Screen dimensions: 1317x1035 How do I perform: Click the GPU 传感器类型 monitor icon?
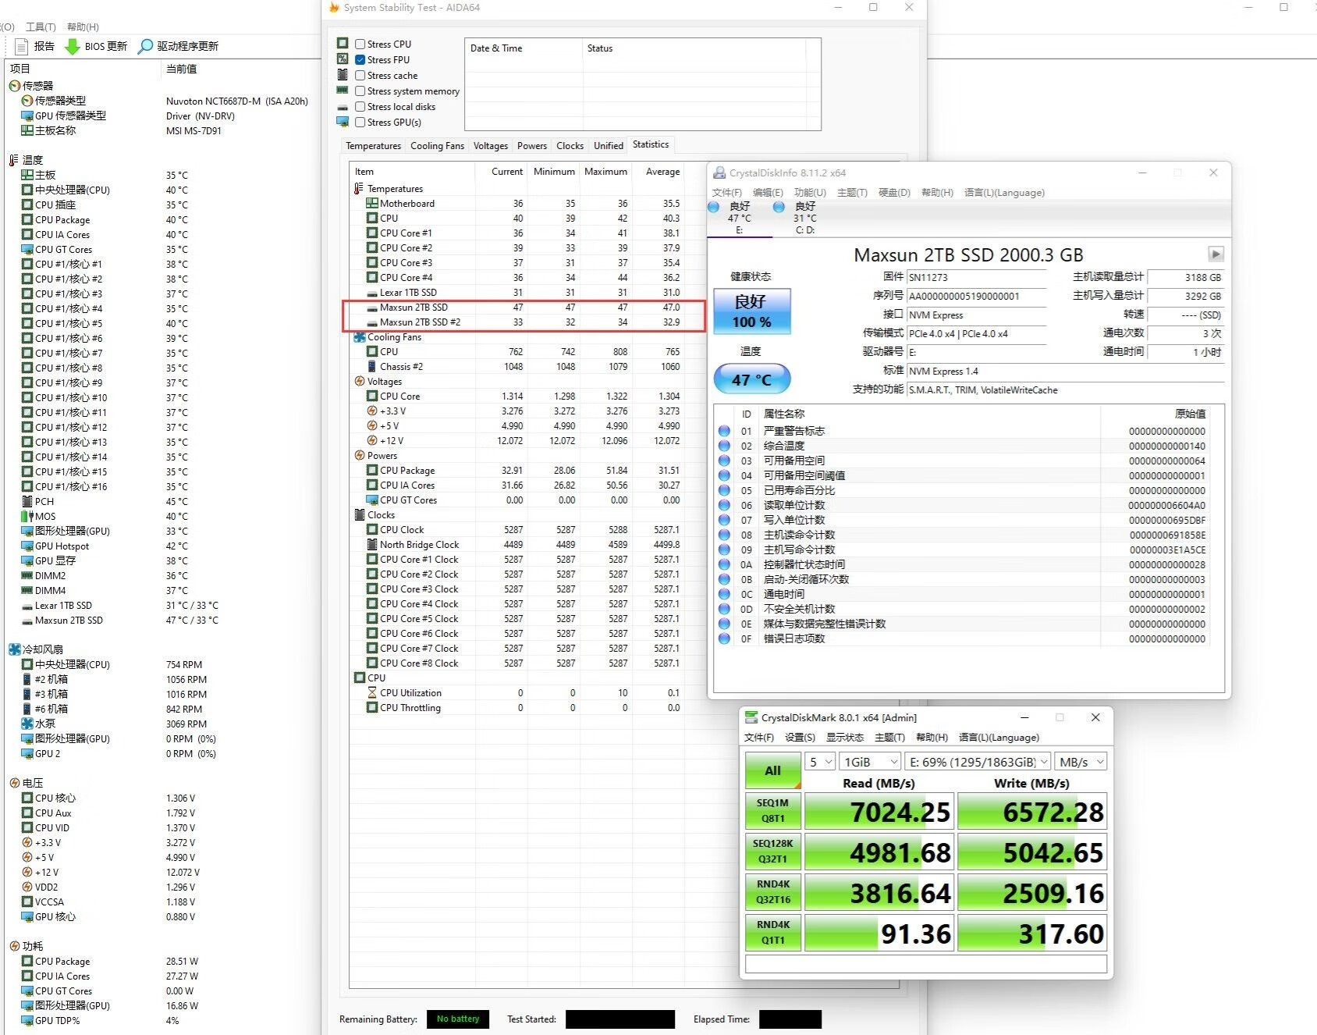(27, 116)
